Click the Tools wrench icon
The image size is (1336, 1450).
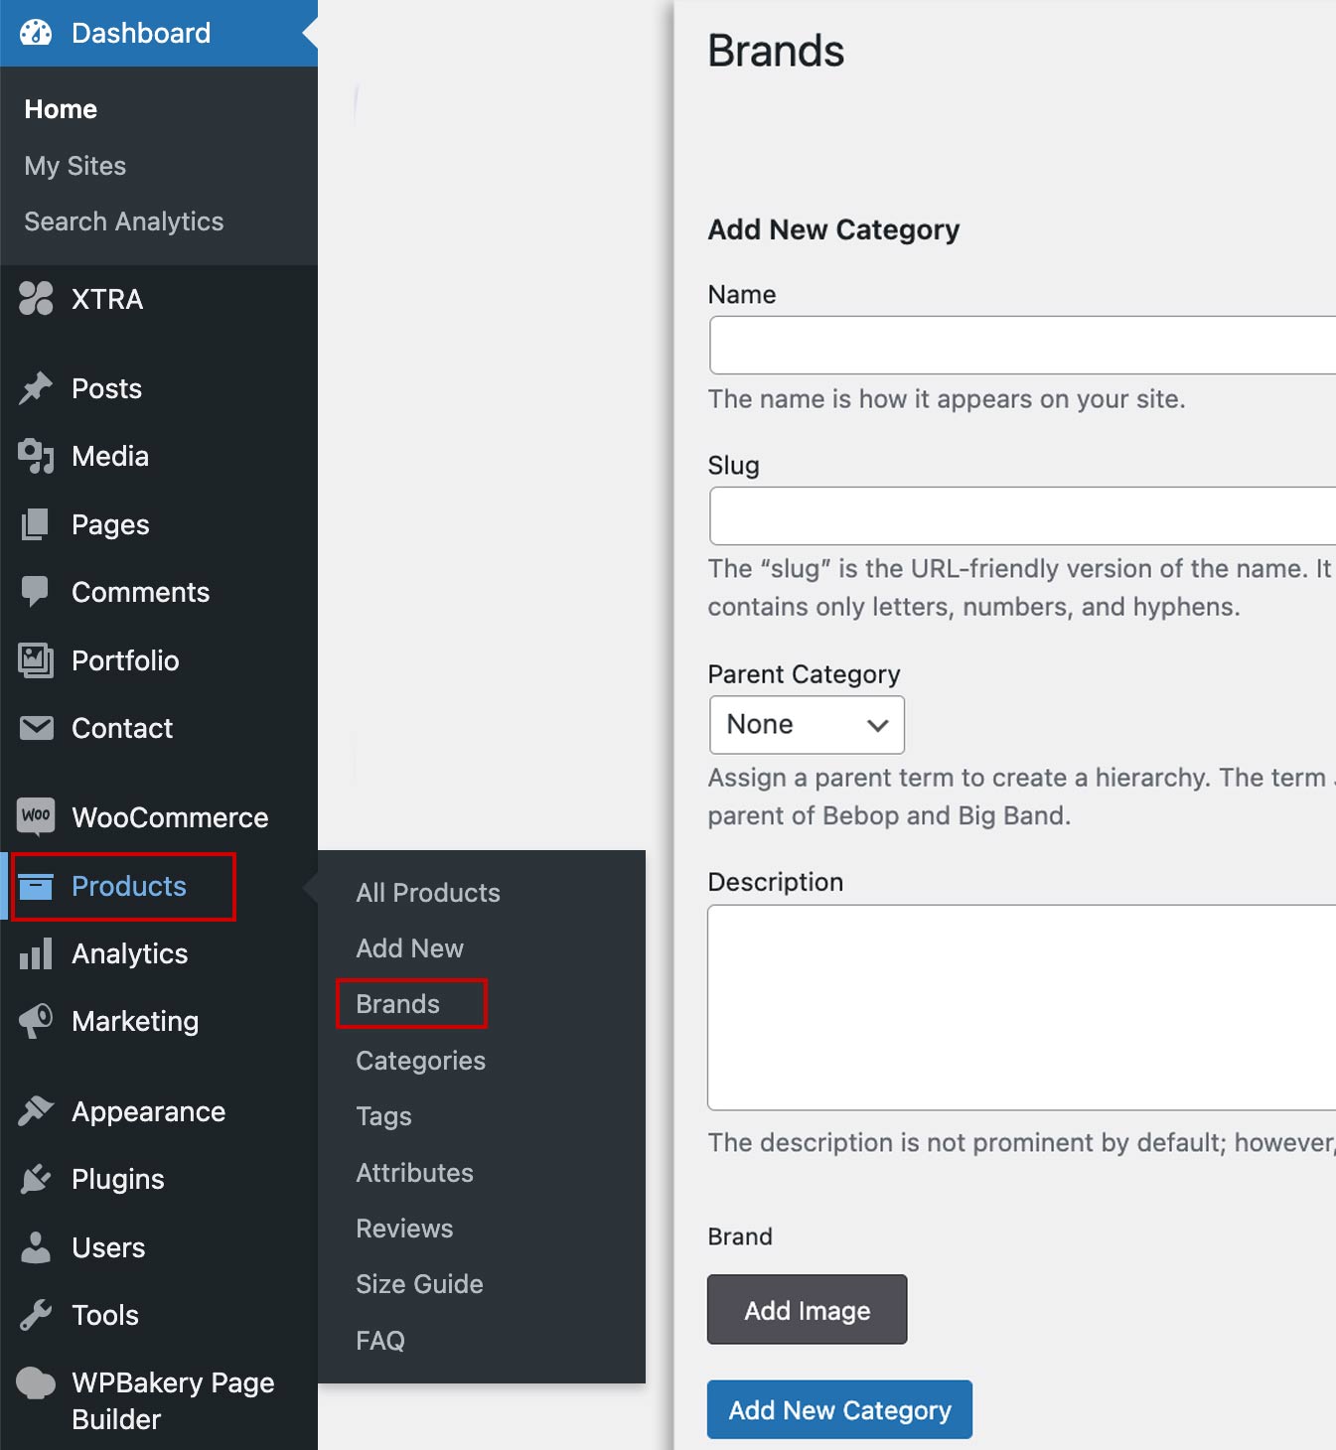pos(36,1315)
